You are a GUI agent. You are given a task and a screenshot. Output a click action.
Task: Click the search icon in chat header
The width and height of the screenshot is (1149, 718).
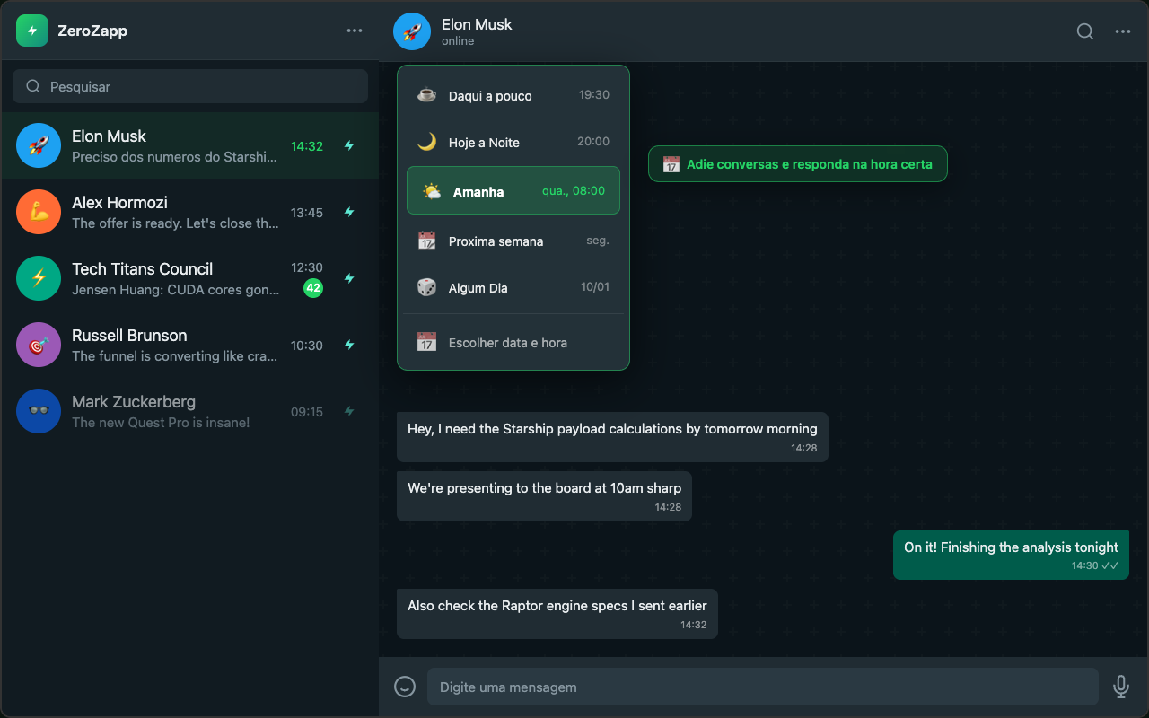pyautogui.click(x=1084, y=31)
